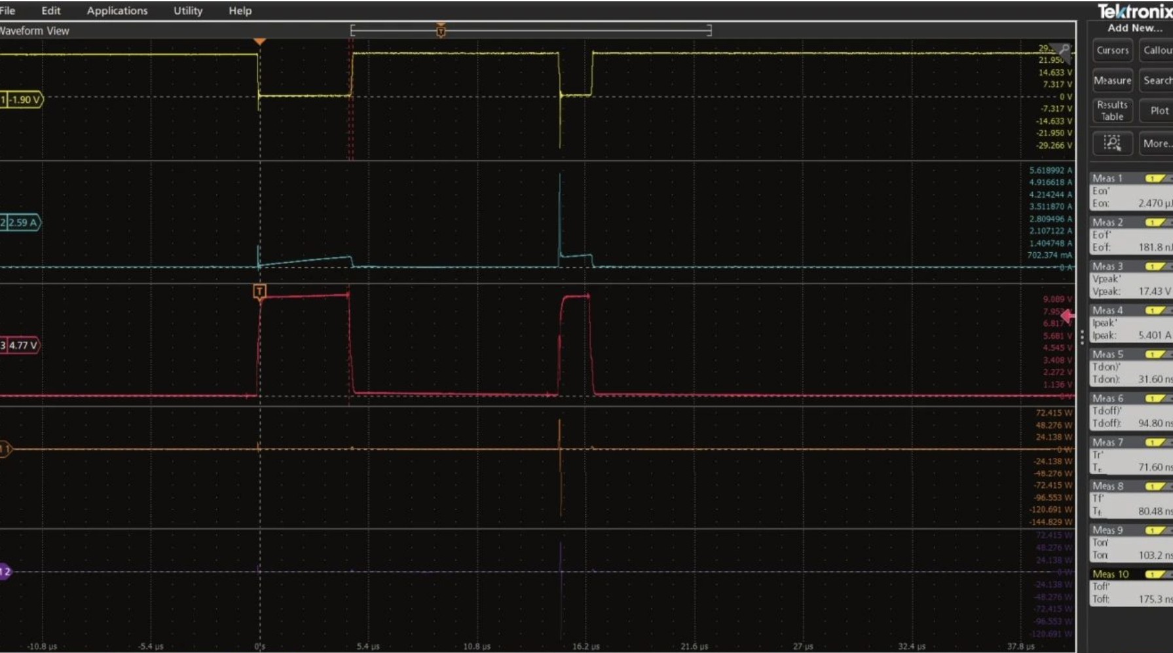The image size is (1173, 653).
Task: Click the Plot button
Action: pos(1157,111)
